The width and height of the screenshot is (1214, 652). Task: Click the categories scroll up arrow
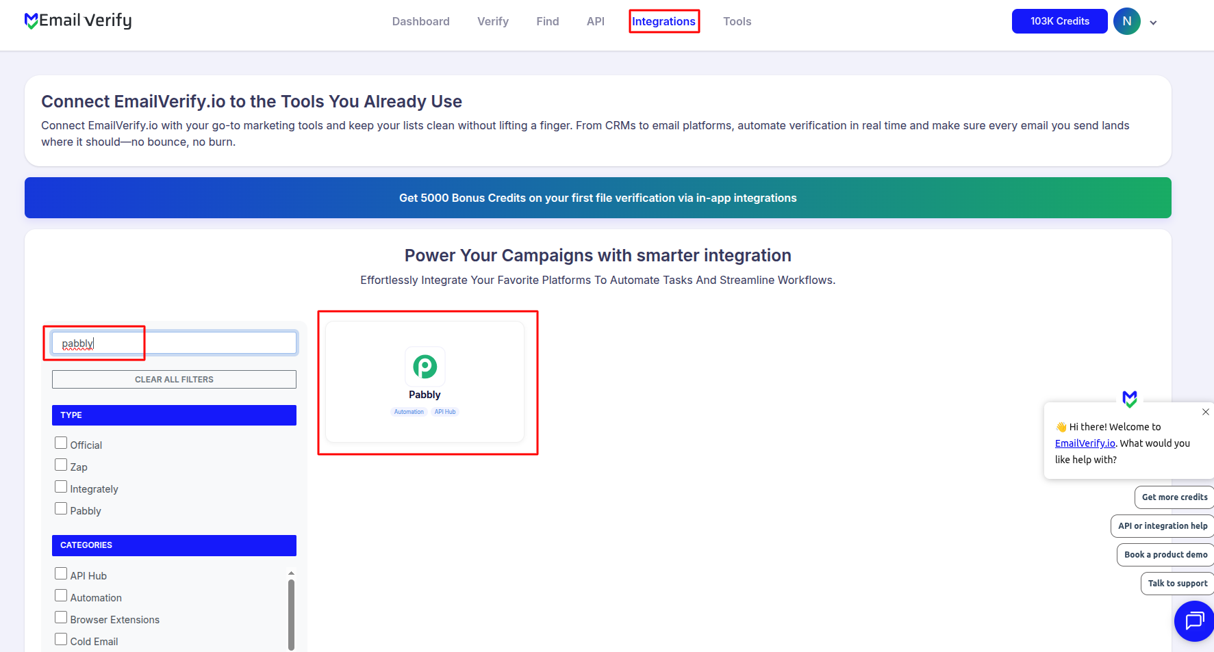pyautogui.click(x=291, y=573)
